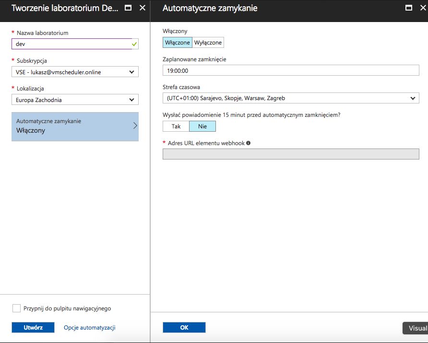Choose Tak for shutdown notification
The width and height of the screenshot is (428, 343).
176,126
